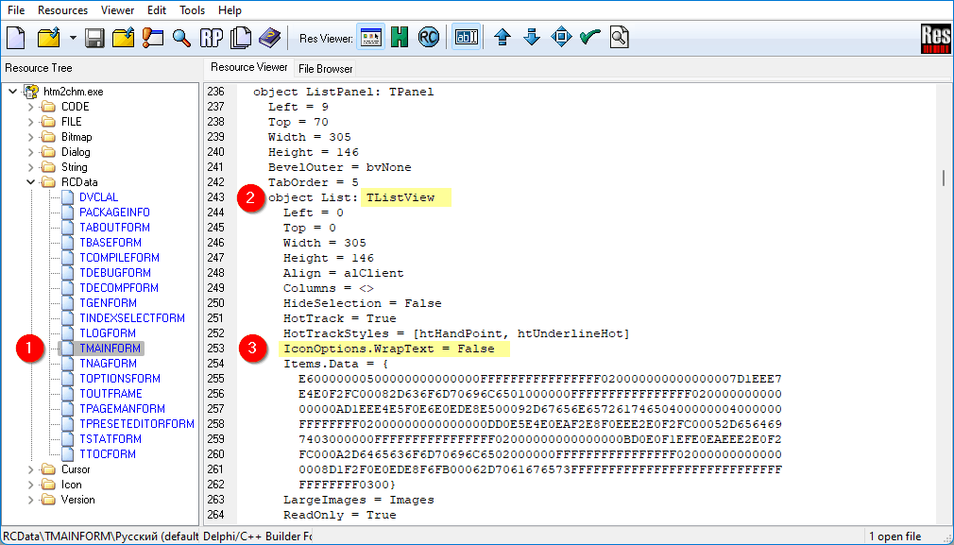Select the DVCLAL resource
954x545 pixels.
98,197
